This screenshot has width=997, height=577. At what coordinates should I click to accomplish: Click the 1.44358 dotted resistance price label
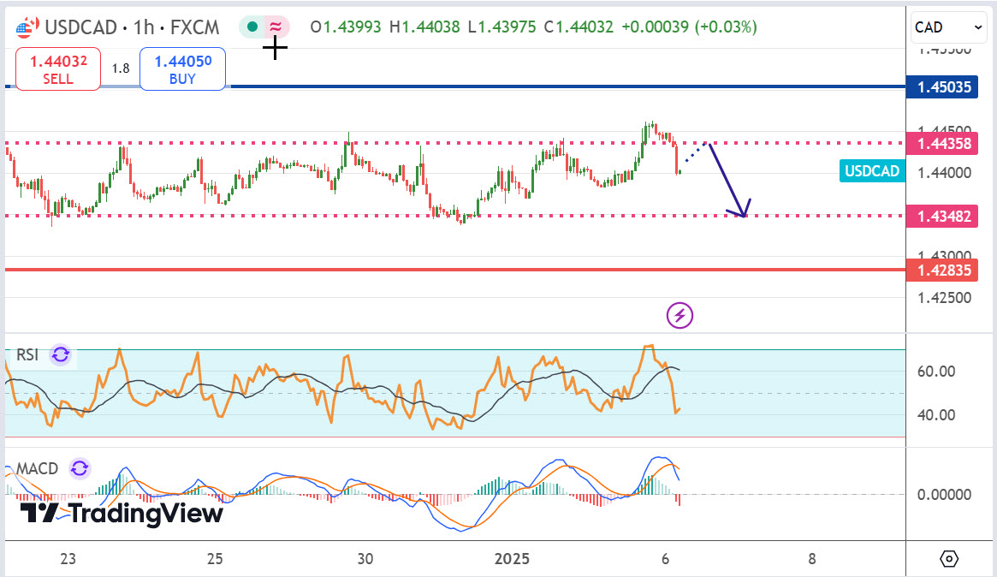pos(944,143)
